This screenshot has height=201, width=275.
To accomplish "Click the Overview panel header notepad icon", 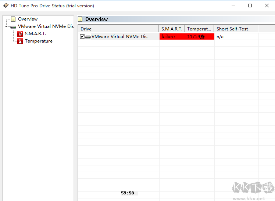I will click(x=80, y=19).
